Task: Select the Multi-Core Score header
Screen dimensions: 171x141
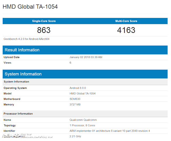Action: pos(126,21)
